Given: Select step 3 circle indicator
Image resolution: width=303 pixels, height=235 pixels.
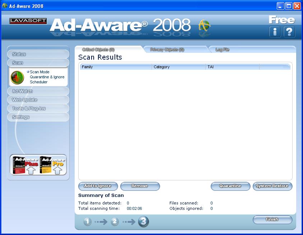Looking at the screenshot, I should (x=143, y=221).
